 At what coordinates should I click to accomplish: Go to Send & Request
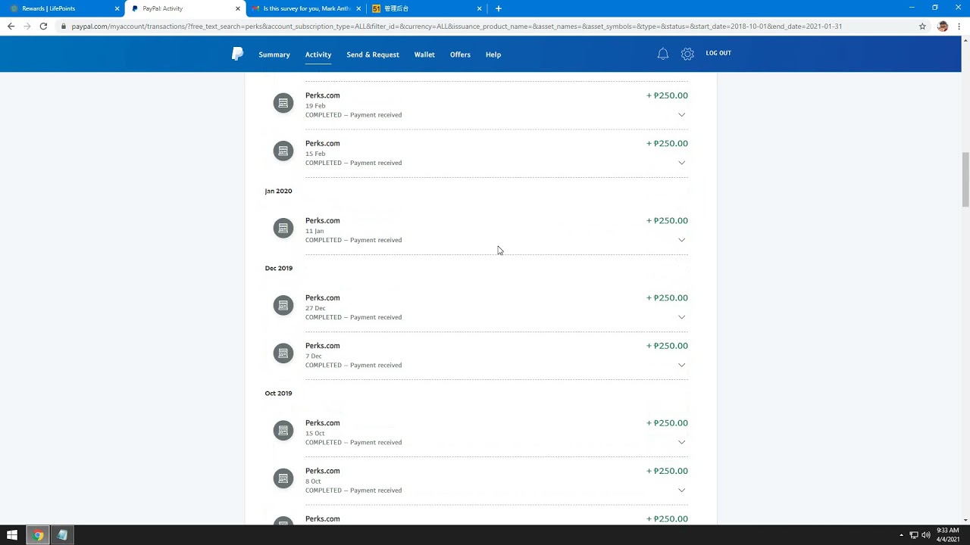[x=373, y=54]
